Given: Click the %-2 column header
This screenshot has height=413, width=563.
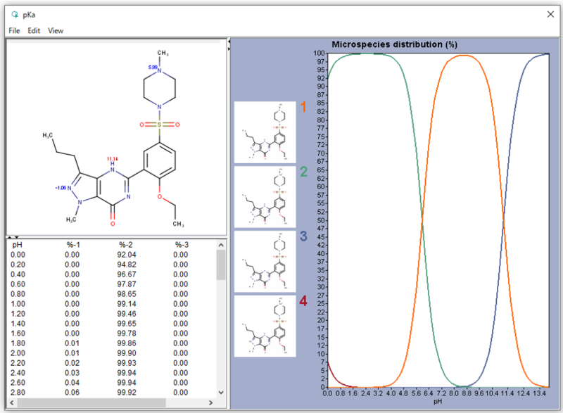Looking at the screenshot, I should pos(126,245).
